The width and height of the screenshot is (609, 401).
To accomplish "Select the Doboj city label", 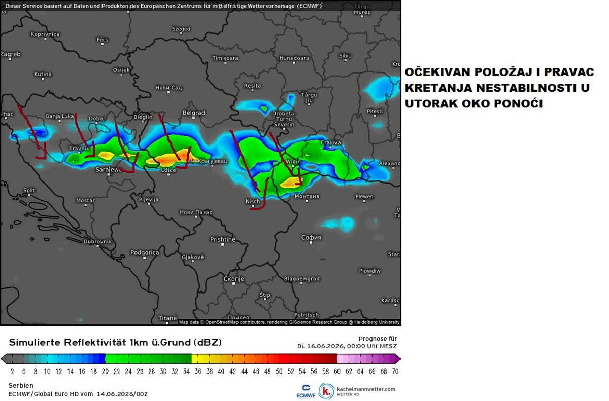I will click(96, 119).
